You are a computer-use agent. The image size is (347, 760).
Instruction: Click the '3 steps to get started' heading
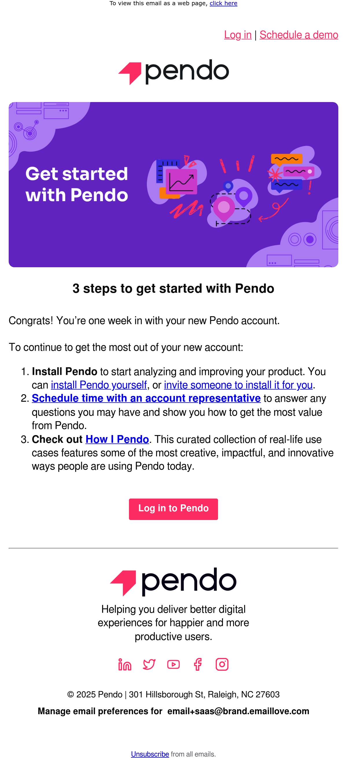173,288
